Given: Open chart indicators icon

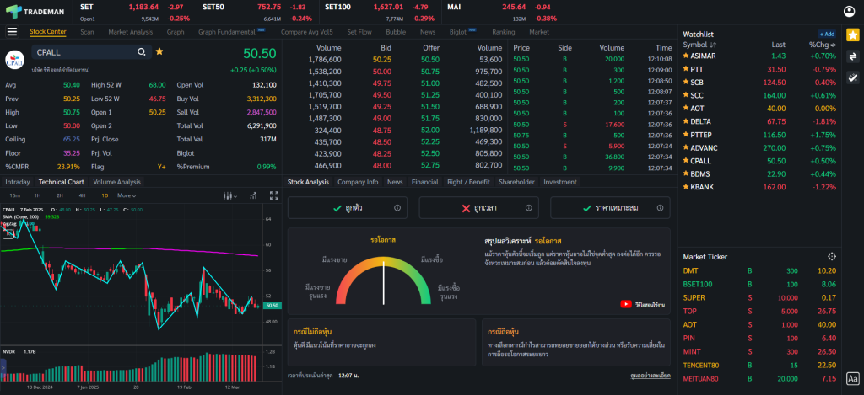Looking at the screenshot, I should [252, 195].
